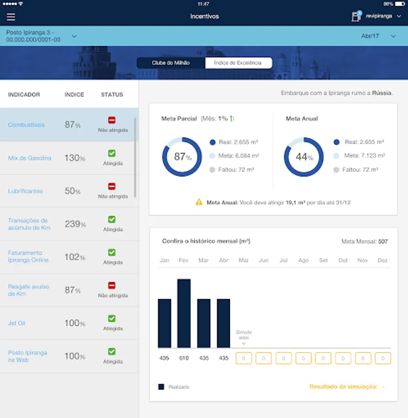Image resolution: width=408 pixels, height=418 pixels.
Task: Click green check icon for Posto Ipiranga na Web
Action: click(112, 352)
